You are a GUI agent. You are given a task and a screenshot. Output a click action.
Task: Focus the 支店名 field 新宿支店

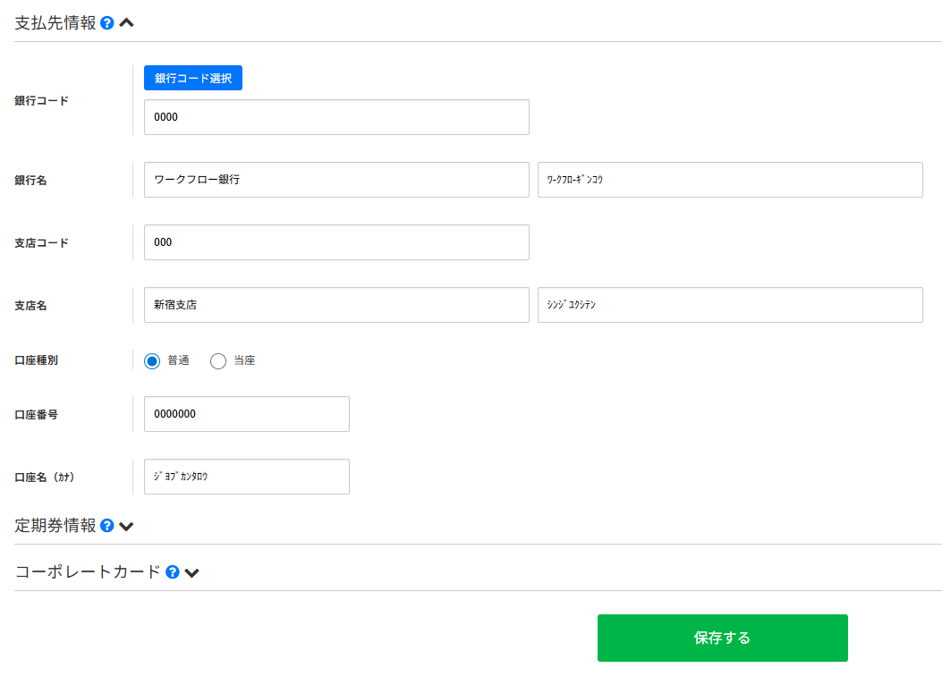pos(336,305)
